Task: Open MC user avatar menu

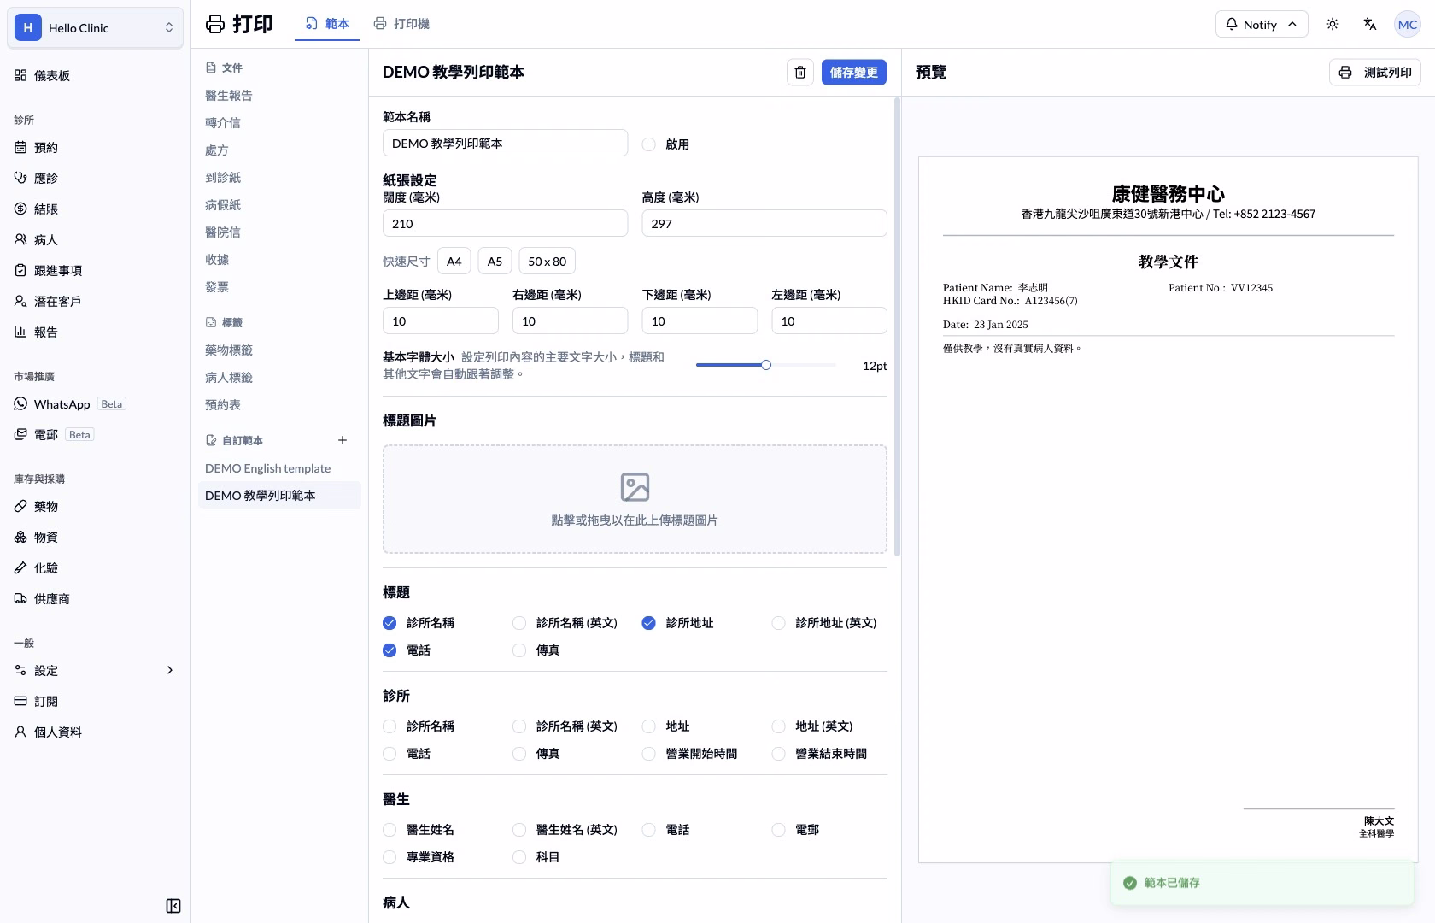Action: coord(1407,25)
